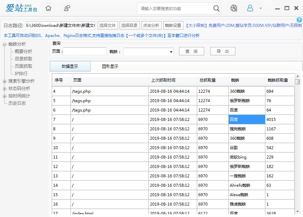Open the customer service icon beside home
This screenshot has width=303, height=217.
tap(67, 8)
